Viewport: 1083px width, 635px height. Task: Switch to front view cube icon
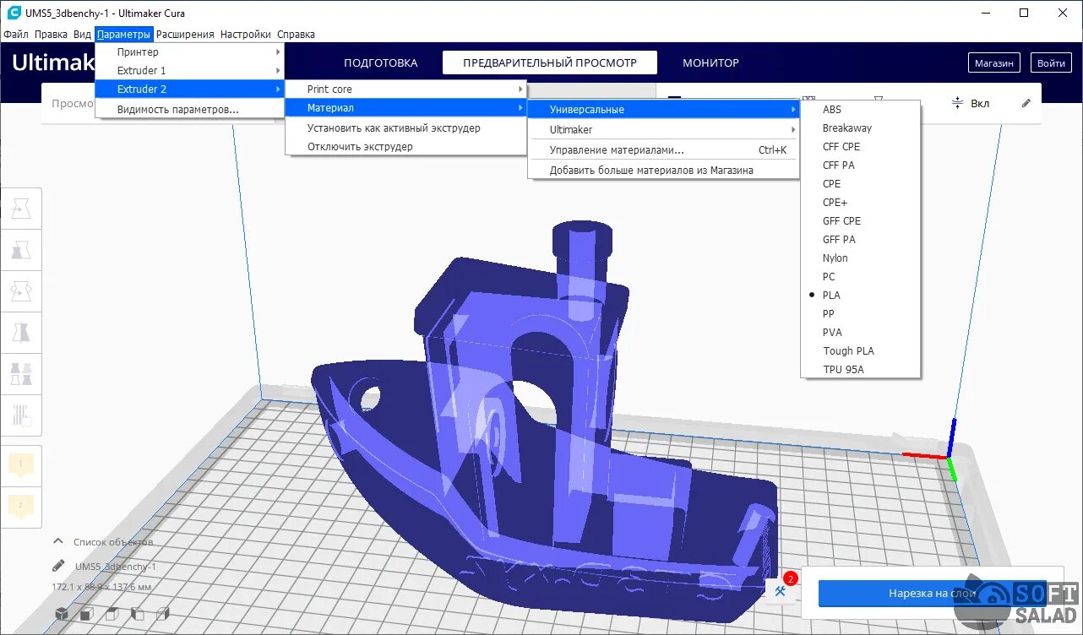click(x=87, y=614)
